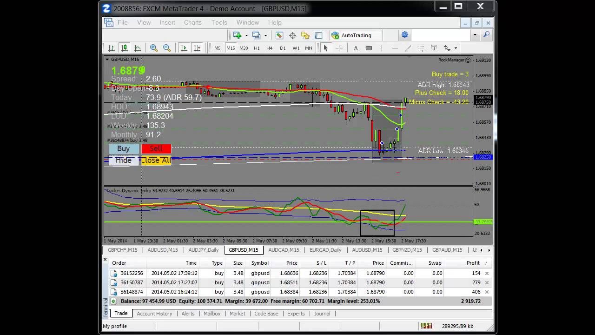The image size is (595, 335).
Task: Zoom out on the chart
Action: point(167,48)
